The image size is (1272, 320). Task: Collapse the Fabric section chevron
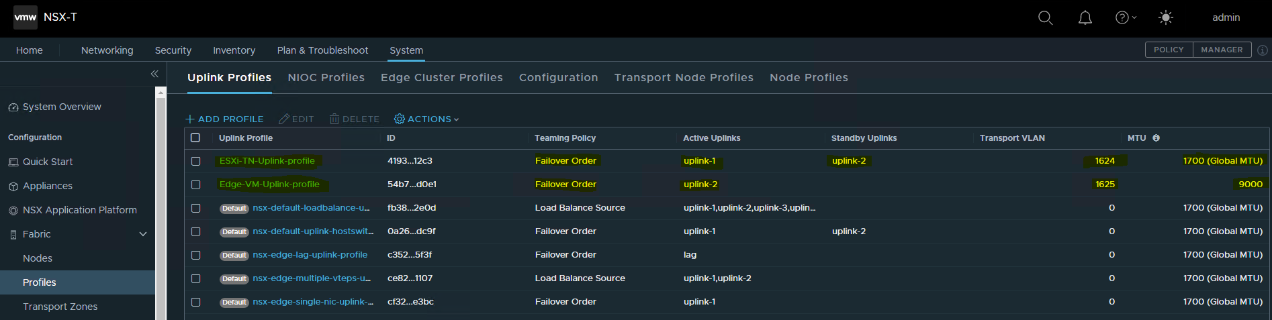click(x=143, y=234)
